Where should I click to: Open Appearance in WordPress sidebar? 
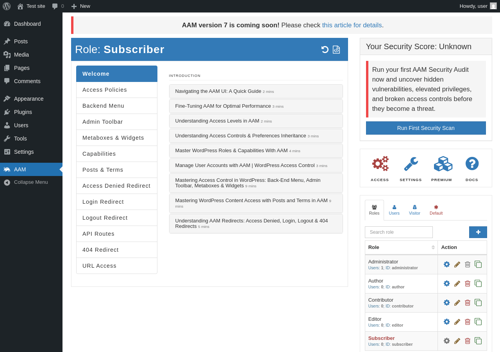click(x=31, y=99)
